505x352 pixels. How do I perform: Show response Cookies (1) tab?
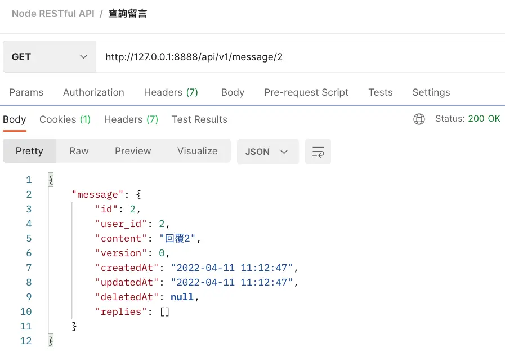tap(65, 119)
